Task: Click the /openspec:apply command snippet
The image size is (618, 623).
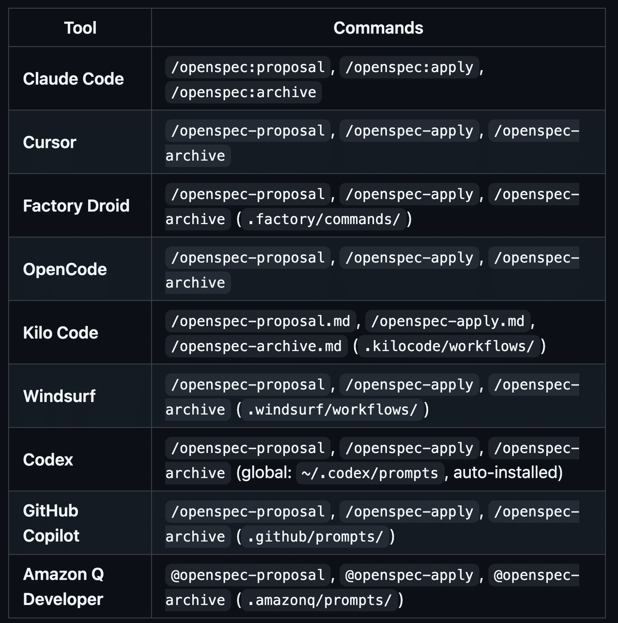Action: (x=409, y=68)
